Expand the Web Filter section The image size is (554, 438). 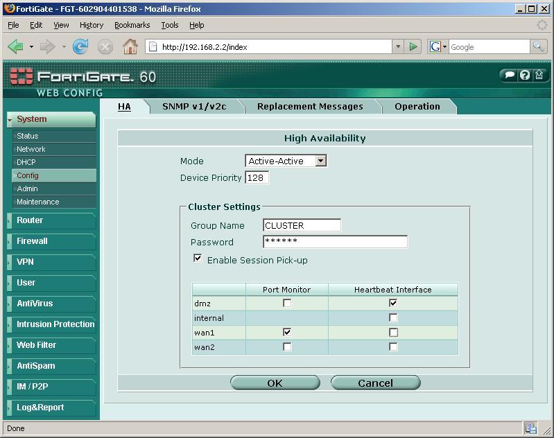51,345
